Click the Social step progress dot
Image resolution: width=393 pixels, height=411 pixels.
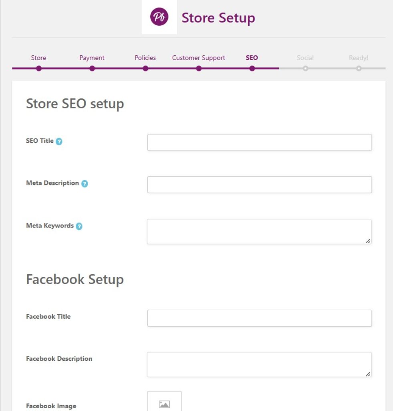(305, 69)
